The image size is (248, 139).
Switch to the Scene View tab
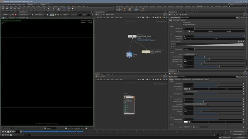click(x=4, y=12)
